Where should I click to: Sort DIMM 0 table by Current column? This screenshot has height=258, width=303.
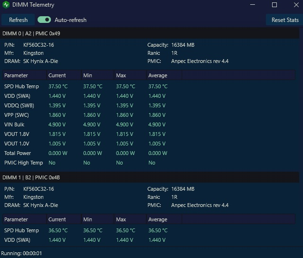(64, 75)
